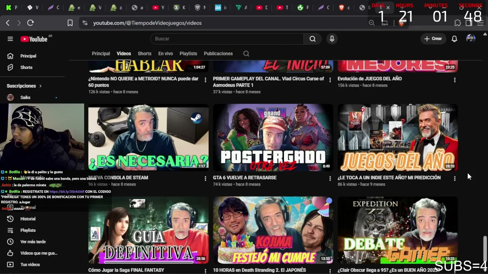Open Nintendo NO QUIERE a METROID title
The image size is (488, 274).
tap(143, 82)
